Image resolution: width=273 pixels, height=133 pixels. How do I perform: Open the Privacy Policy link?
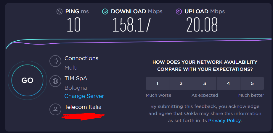click(x=224, y=121)
